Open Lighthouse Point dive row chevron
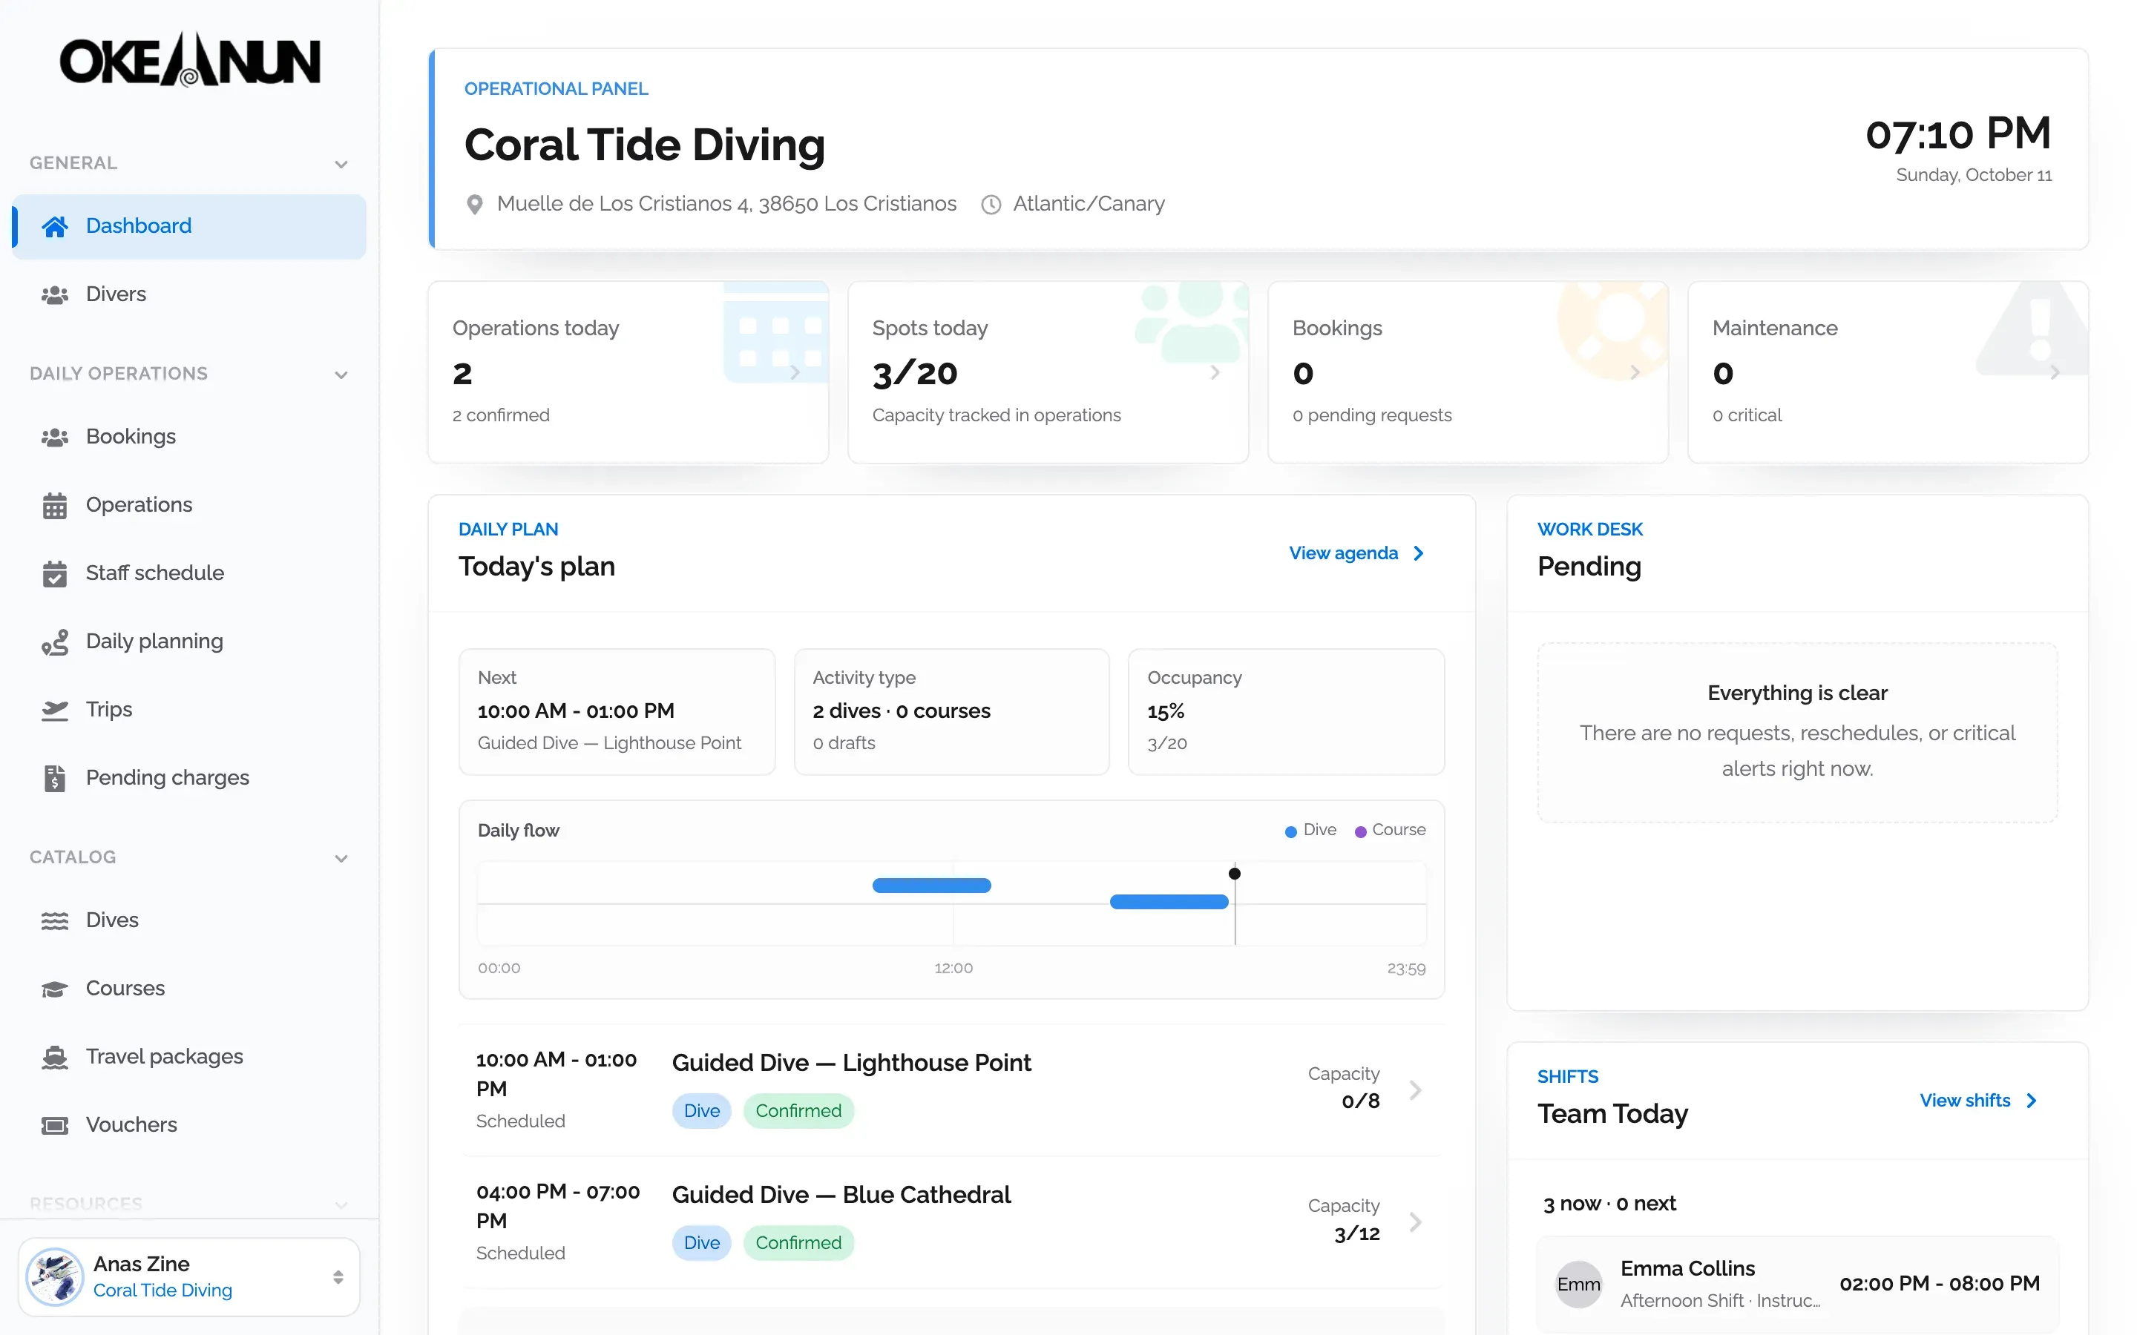The height and width of the screenshot is (1335, 2137). coord(1416,1090)
